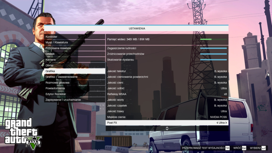Go to Dźwięk settings
272x153 pixels.
[75, 54]
